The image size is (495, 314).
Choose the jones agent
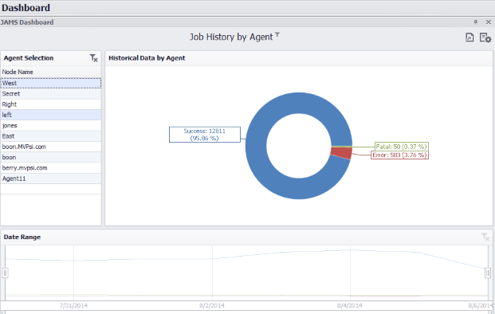51,125
